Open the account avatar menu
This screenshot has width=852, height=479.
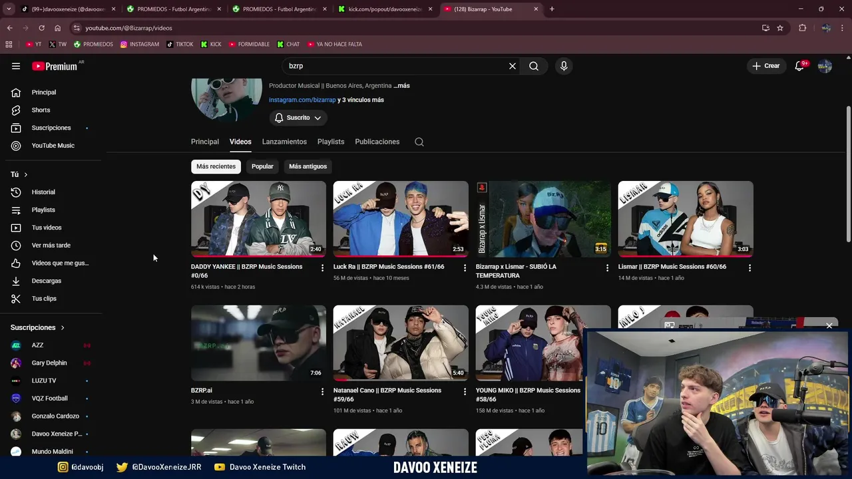825,66
